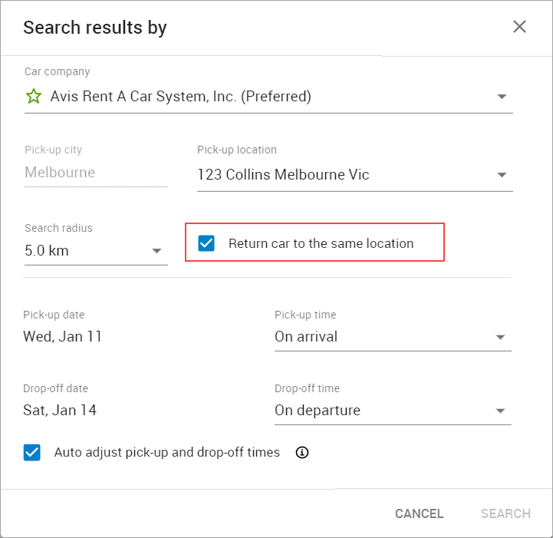Click the SEARCH button

coord(505,513)
